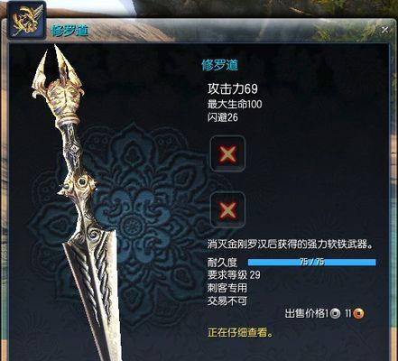398x361 pixels.
Task: Click the 闪避26 evasion stat line
Action: [223, 117]
